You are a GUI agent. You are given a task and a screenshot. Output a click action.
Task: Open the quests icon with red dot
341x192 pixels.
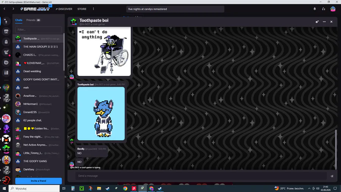(x=6, y=52)
